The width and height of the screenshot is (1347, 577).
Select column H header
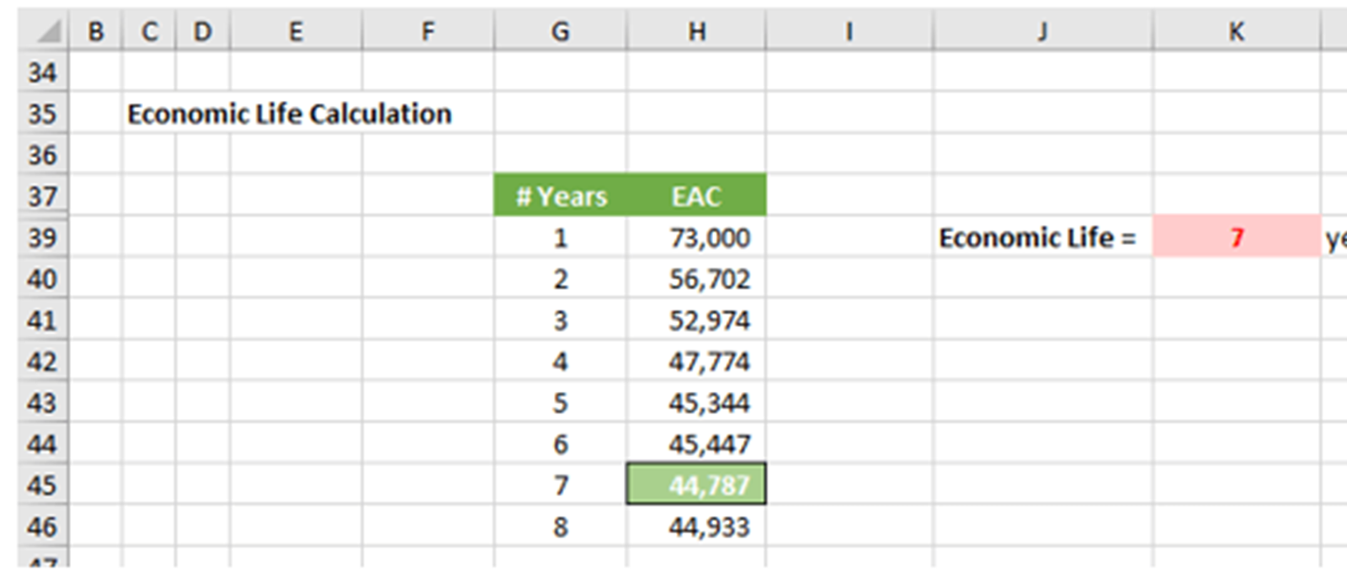[x=696, y=32]
